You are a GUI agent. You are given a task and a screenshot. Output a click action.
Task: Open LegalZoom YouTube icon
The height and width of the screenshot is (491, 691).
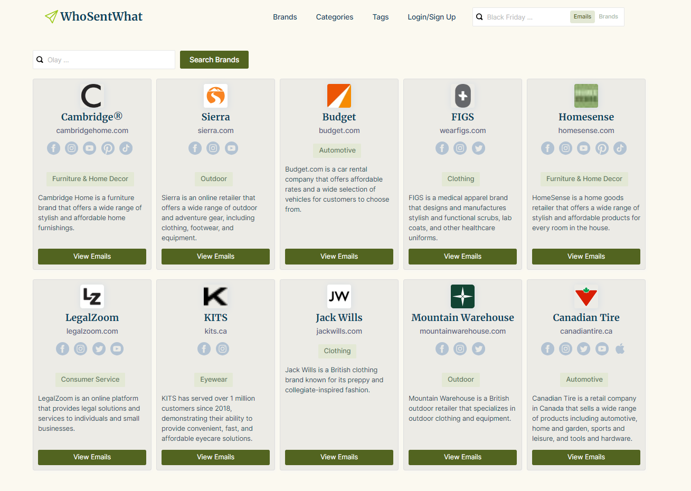coord(117,349)
